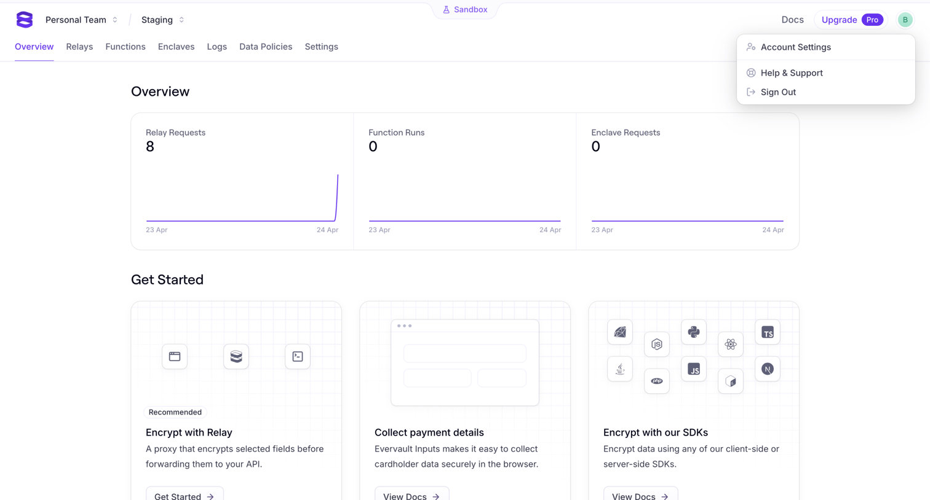This screenshot has width=930, height=500.
Task: Click the Function Runs line chart
Action: pos(465,220)
